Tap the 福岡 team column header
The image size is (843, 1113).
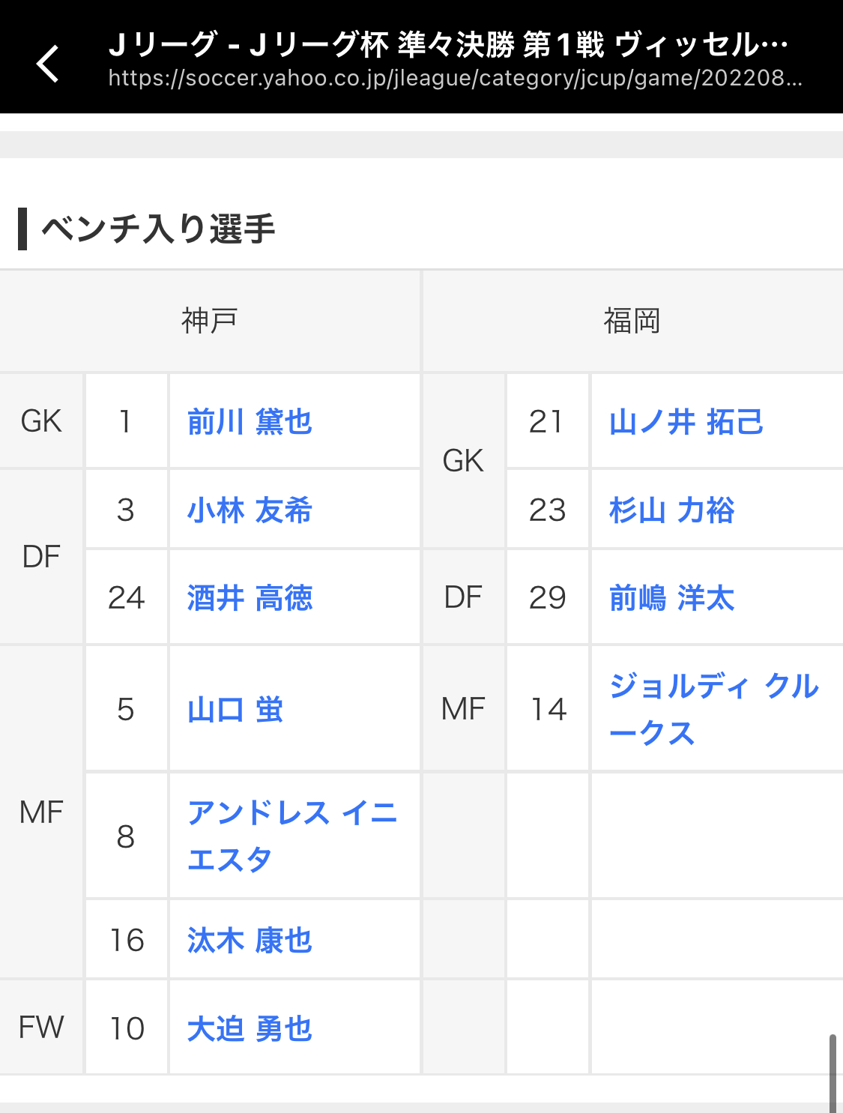click(x=632, y=321)
